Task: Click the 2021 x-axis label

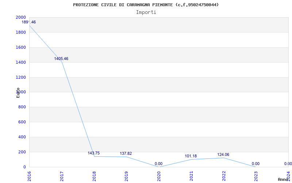Action: tap(191, 176)
